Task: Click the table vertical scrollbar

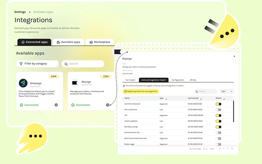Action: tap(234, 111)
